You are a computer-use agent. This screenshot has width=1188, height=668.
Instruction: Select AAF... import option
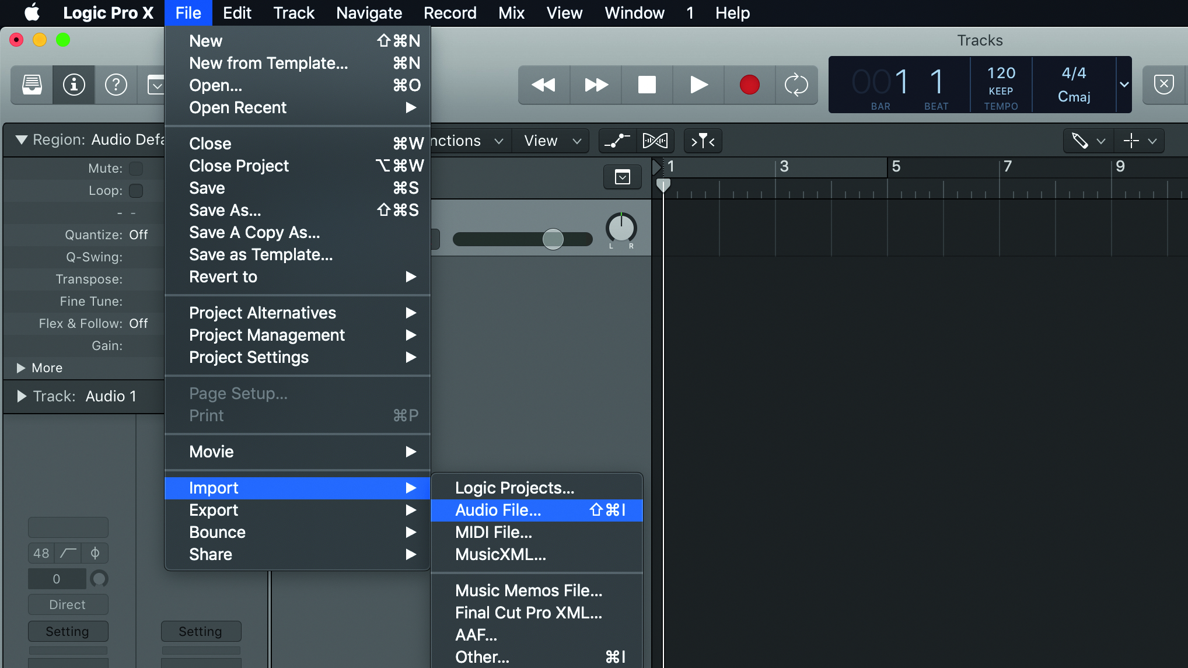[537, 635]
